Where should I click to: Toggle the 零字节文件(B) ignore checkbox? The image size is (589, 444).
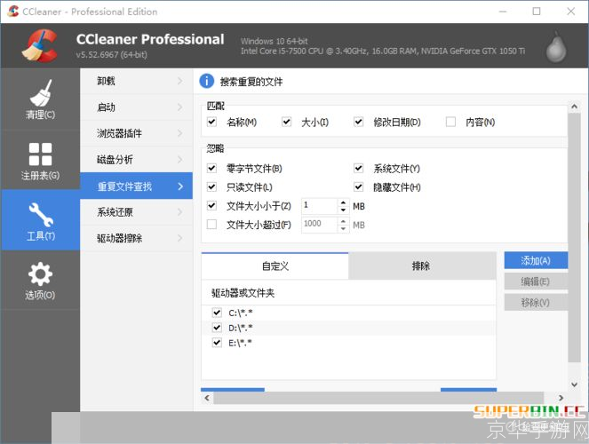(211, 169)
